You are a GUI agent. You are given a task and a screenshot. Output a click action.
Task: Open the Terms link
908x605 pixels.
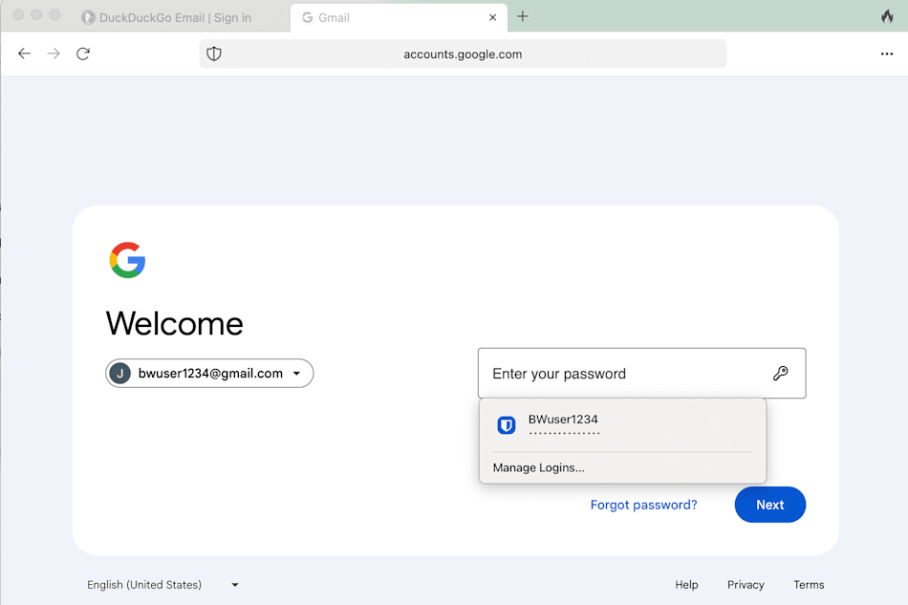coord(809,584)
